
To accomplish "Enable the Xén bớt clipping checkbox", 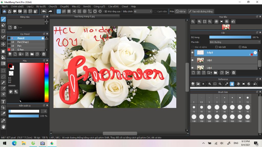I will tap(216, 47).
